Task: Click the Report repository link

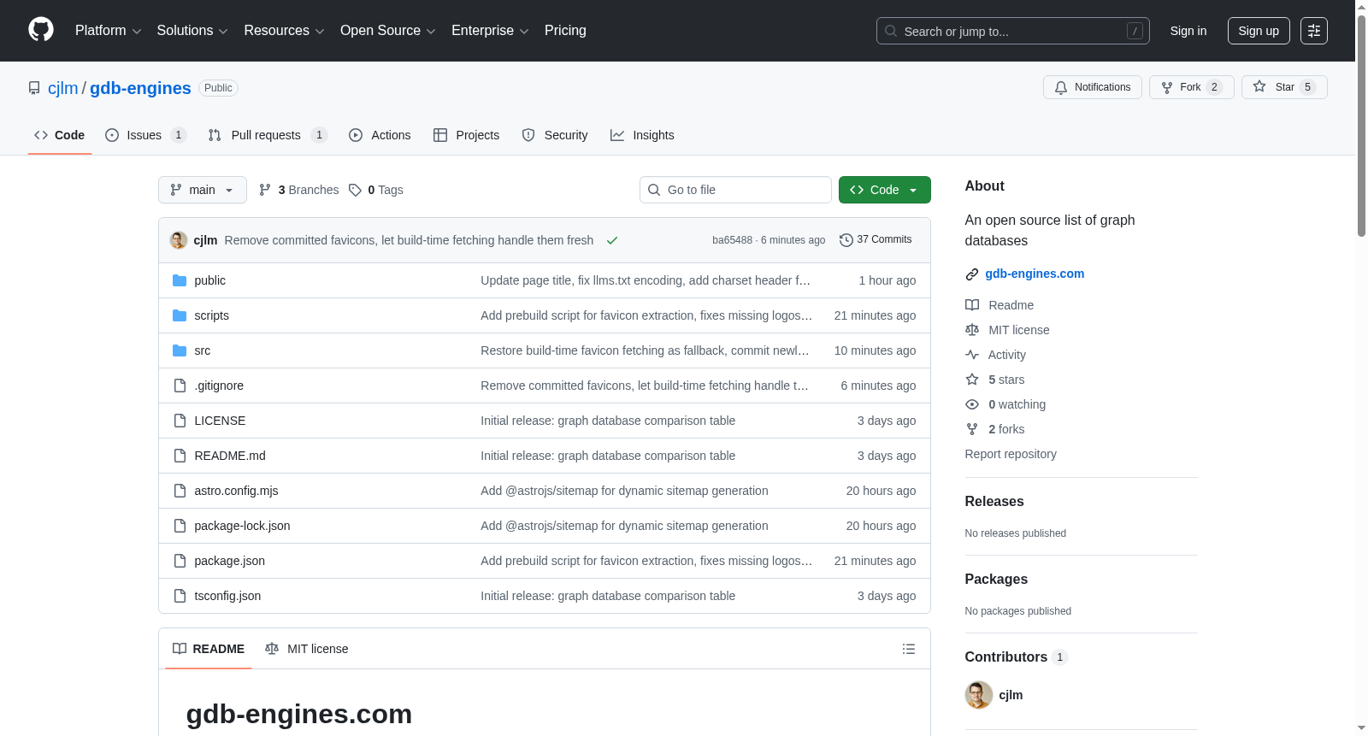Action: coord(1011,454)
